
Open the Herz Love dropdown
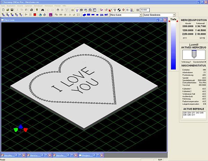[x=140, y=15]
